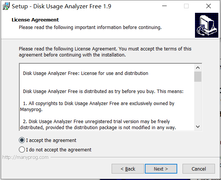This screenshot has width=221, height=180.
Task: Close the Setup window
Action: tap(209, 6)
